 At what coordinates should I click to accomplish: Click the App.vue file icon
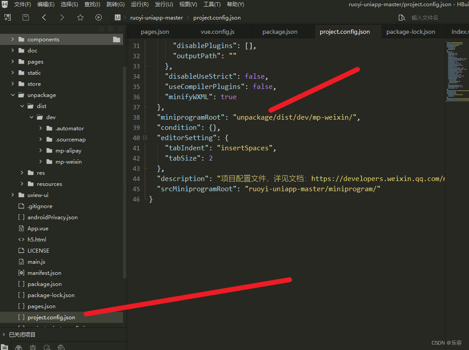(21, 229)
